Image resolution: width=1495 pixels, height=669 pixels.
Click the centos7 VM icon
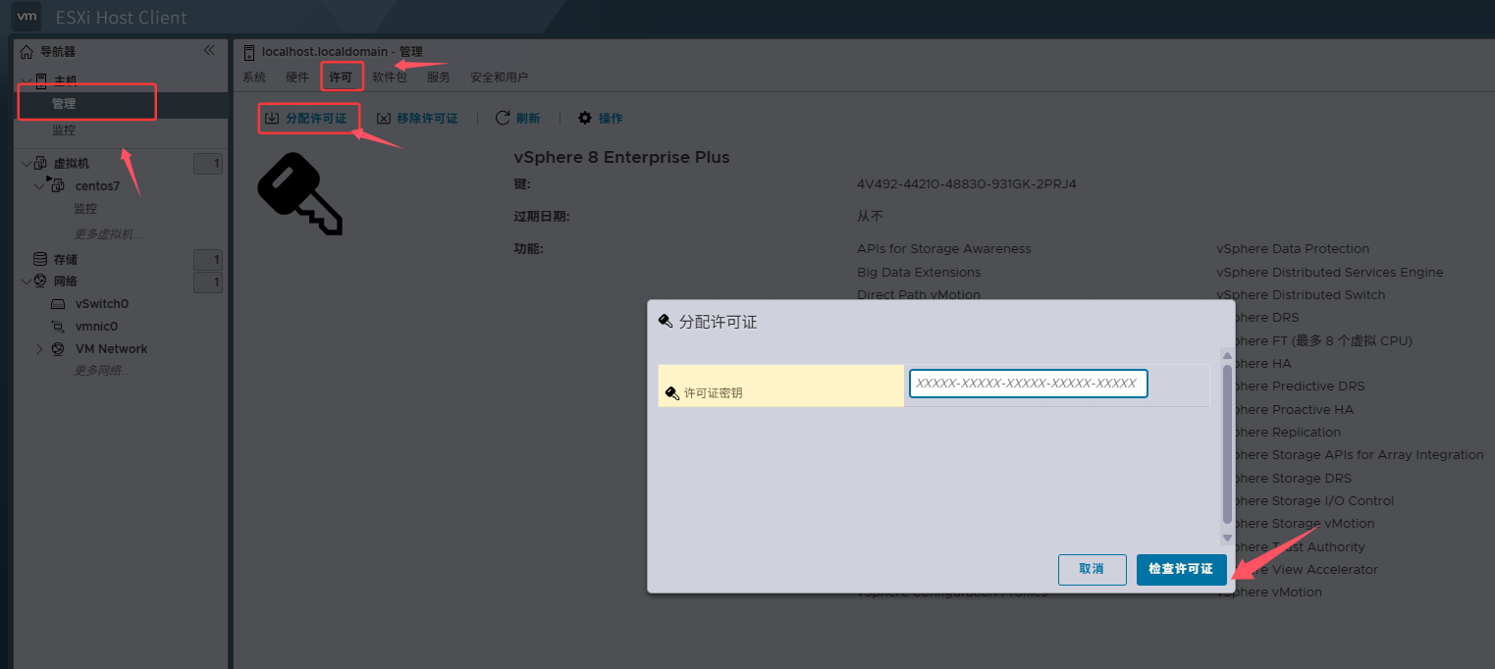57,185
